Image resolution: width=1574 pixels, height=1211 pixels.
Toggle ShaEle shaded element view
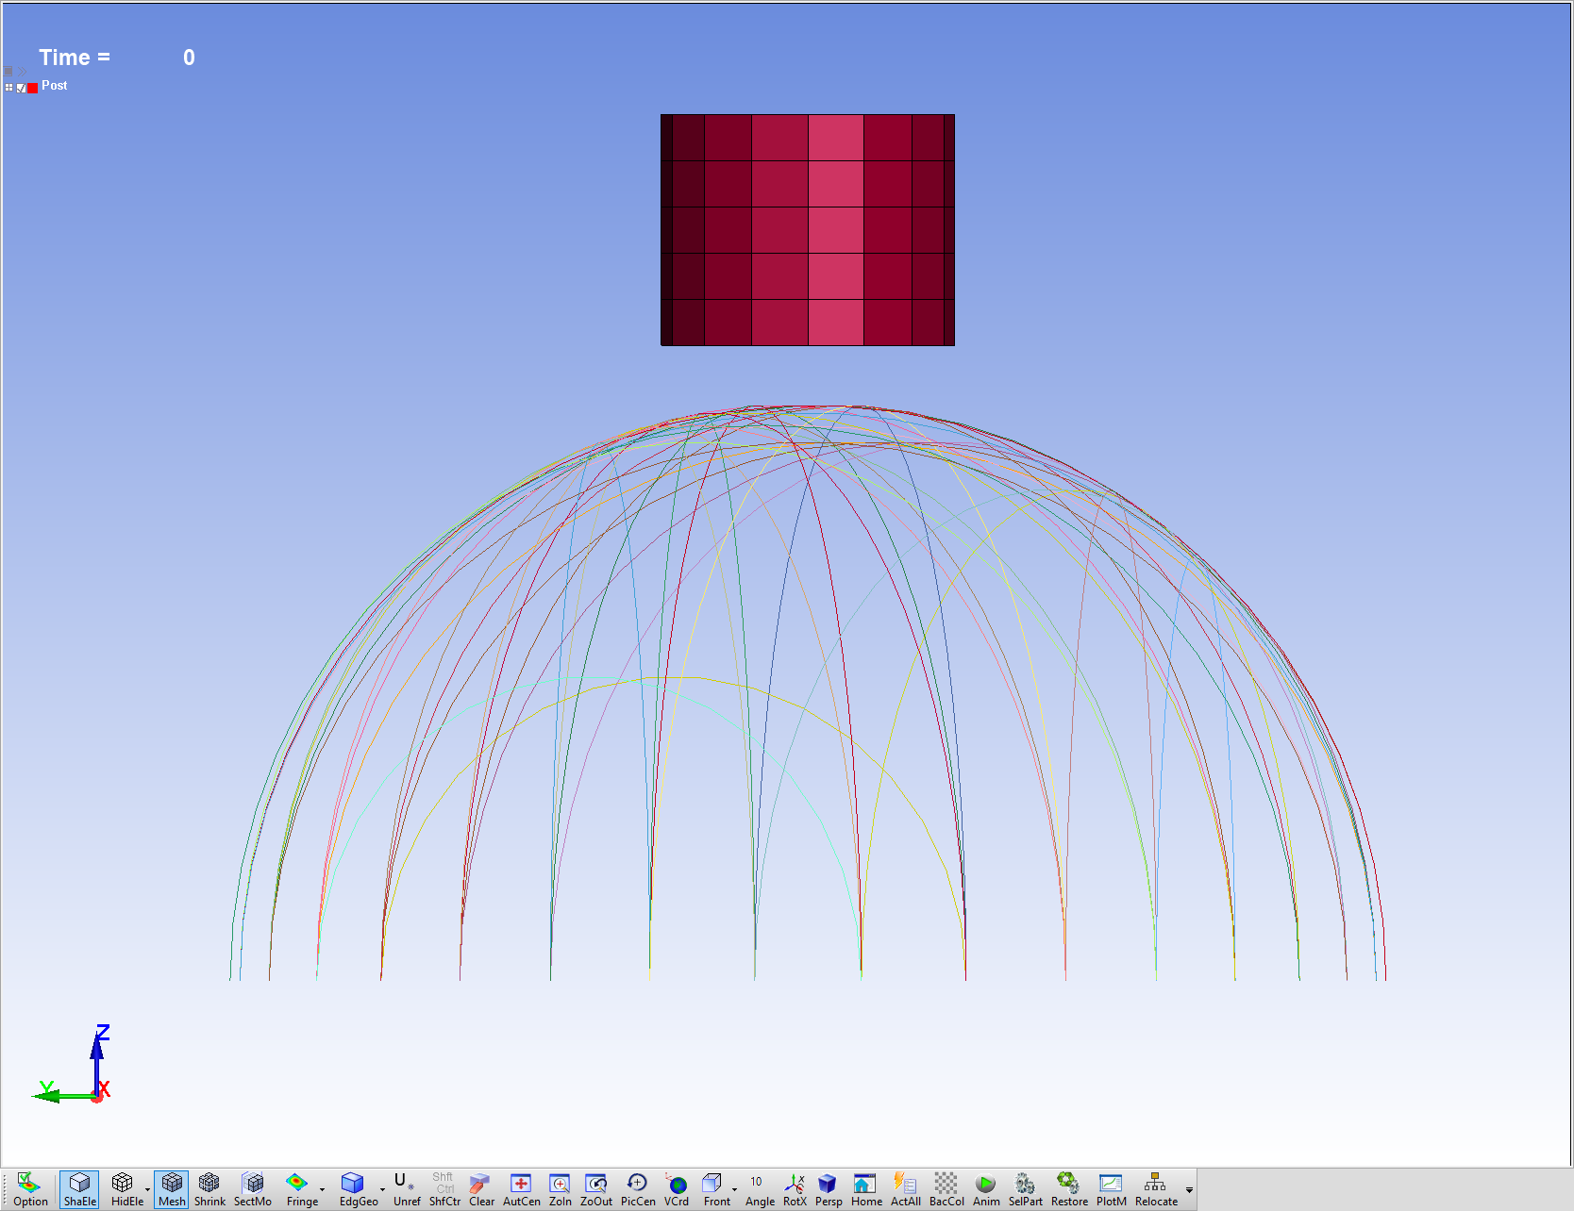click(79, 1189)
